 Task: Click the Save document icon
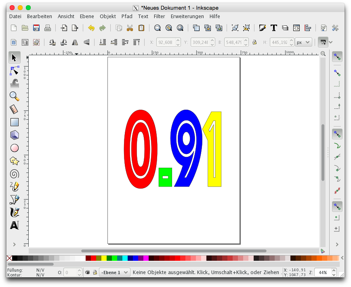click(x=36, y=28)
